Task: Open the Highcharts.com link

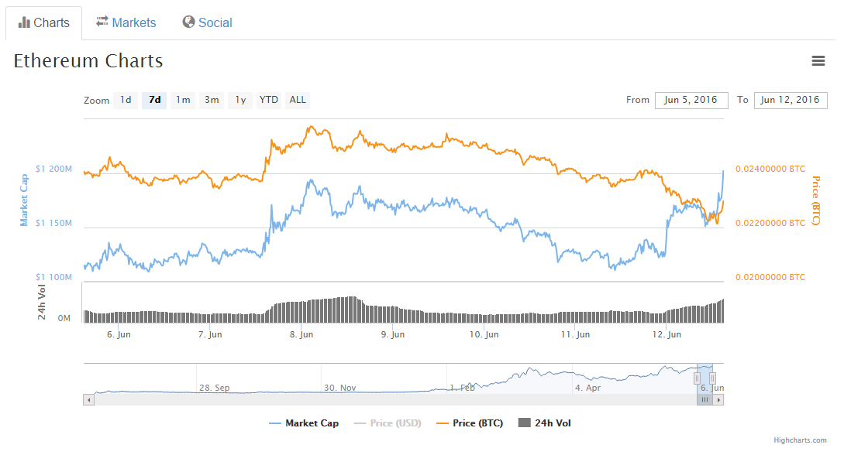Action: (799, 440)
